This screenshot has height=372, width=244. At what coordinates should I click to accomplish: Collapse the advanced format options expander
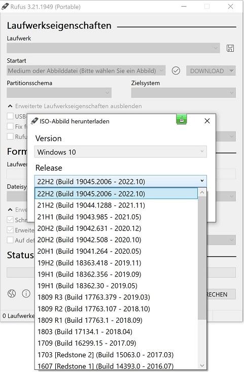(10, 210)
